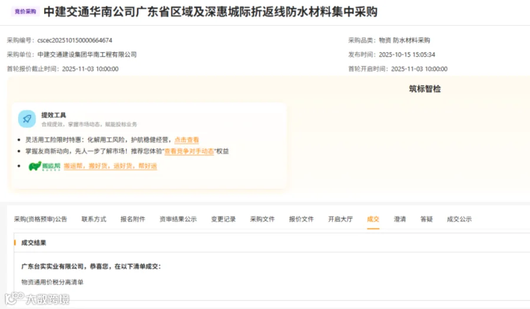Click the purple 竞价采购 tag
The height and width of the screenshot is (309, 530).
tap(25, 12)
